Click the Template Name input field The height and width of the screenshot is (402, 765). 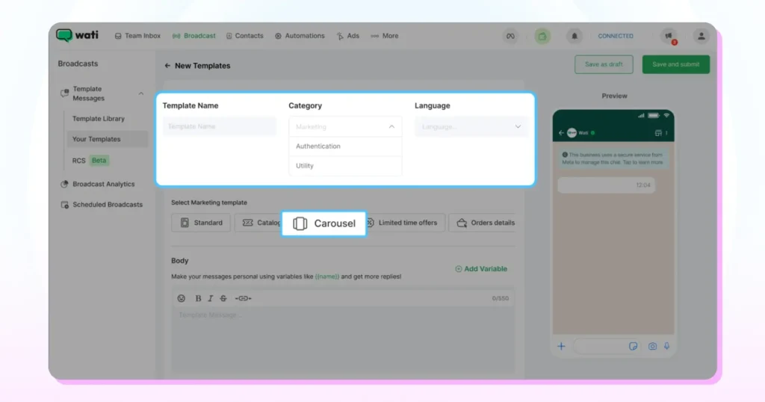coord(220,126)
